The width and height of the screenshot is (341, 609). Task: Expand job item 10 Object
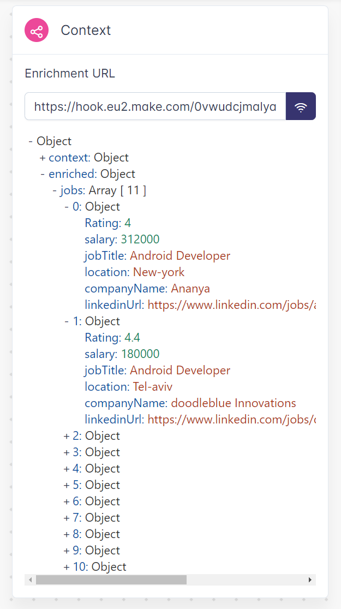[67, 567]
